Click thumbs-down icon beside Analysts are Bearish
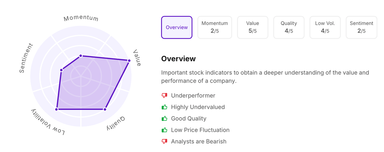Viewport: 384px width, 152px height. tap(164, 142)
